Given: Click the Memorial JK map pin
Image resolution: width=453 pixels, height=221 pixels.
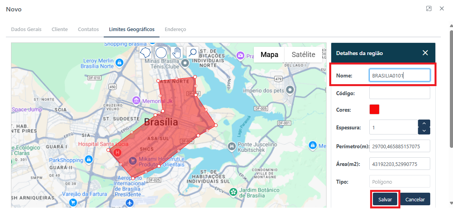Looking at the screenshot, I should click(137, 101).
